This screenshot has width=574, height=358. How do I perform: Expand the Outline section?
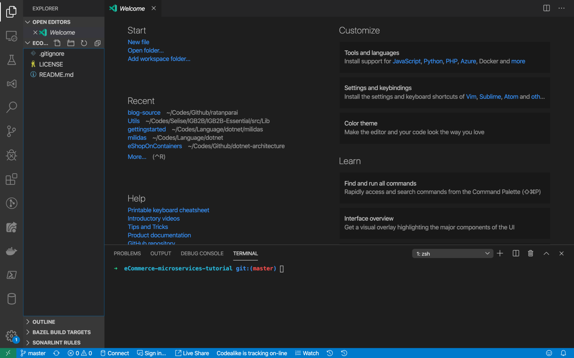pyautogui.click(x=42, y=322)
